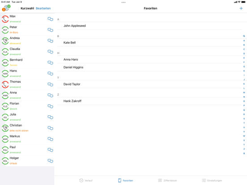This screenshot has width=247, height=185.
Task: Jump to letter T in index bar
Action: click(244, 123)
